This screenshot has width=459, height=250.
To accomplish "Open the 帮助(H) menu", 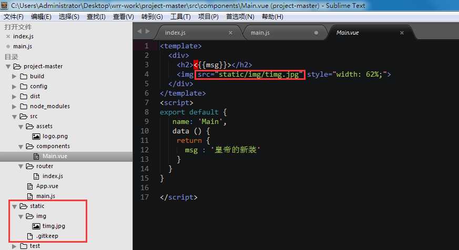I will 272,17.
